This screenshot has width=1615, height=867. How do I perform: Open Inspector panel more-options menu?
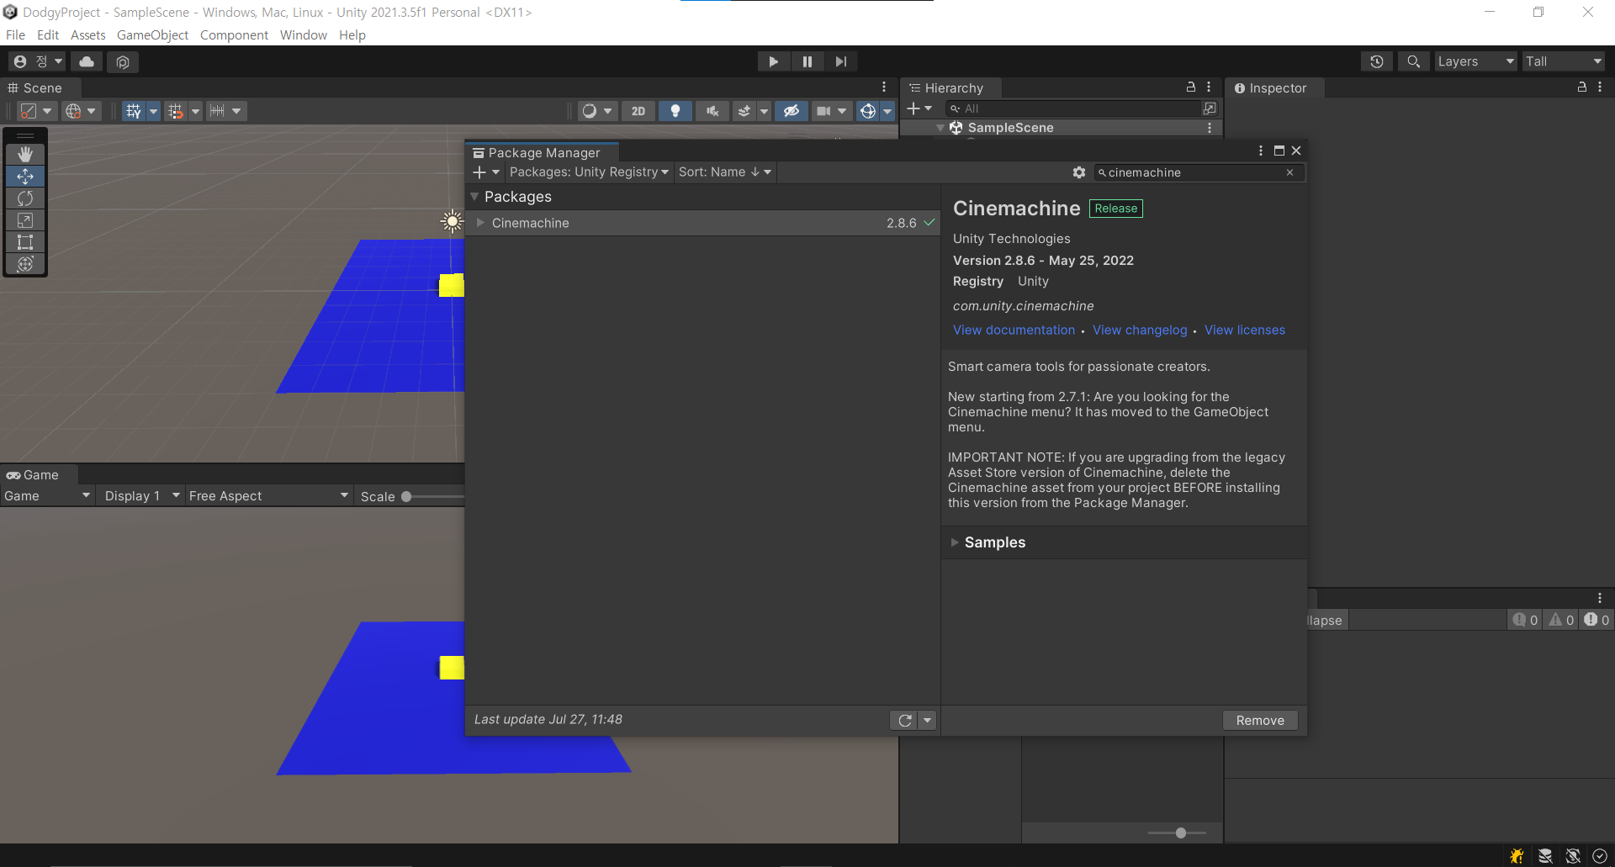coord(1600,87)
